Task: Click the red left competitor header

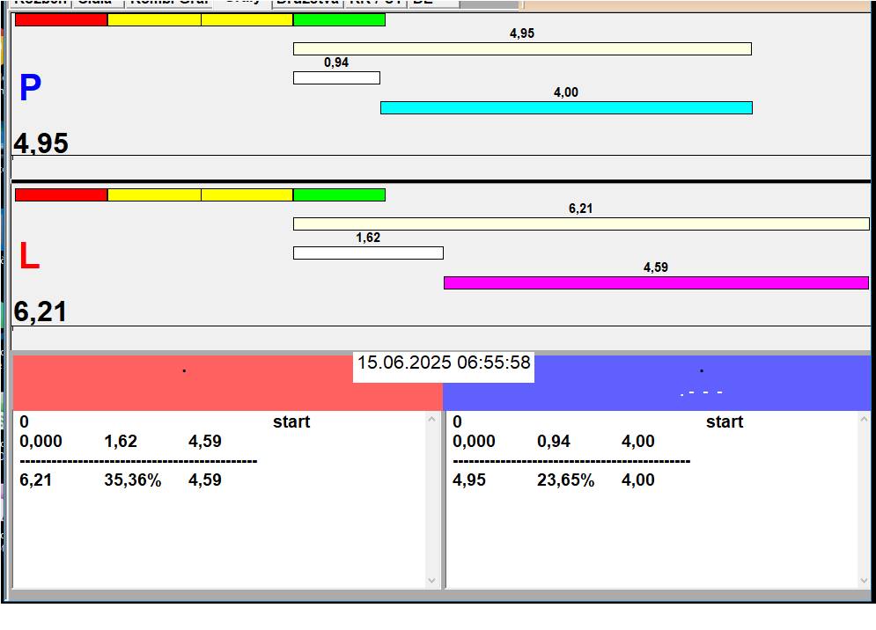Action: pos(227,383)
